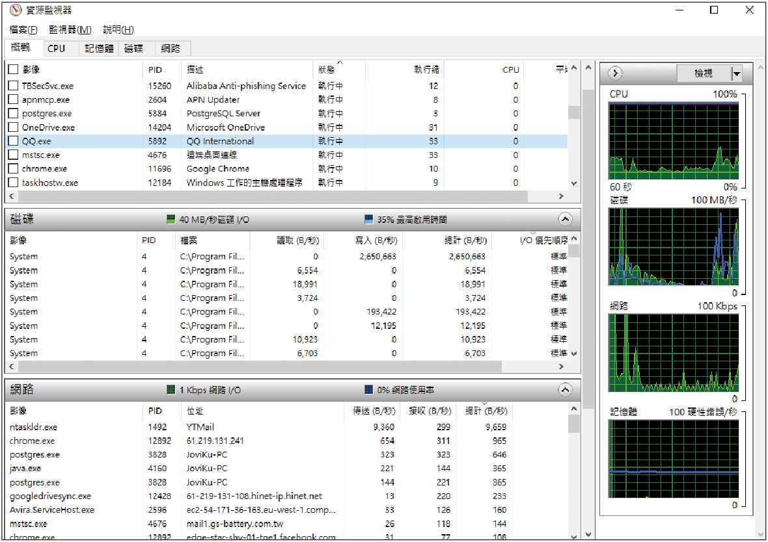Open the 監視器(M) menu

point(70,30)
